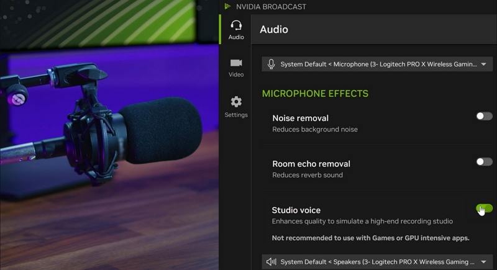Click the 'Reduces background noise' description
Screen dimensions: 497x270
(x=315, y=129)
